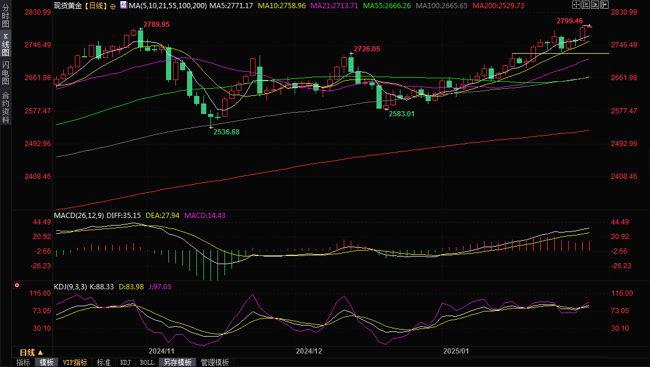Click the 管理模板 button

click(x=215, y=362)
